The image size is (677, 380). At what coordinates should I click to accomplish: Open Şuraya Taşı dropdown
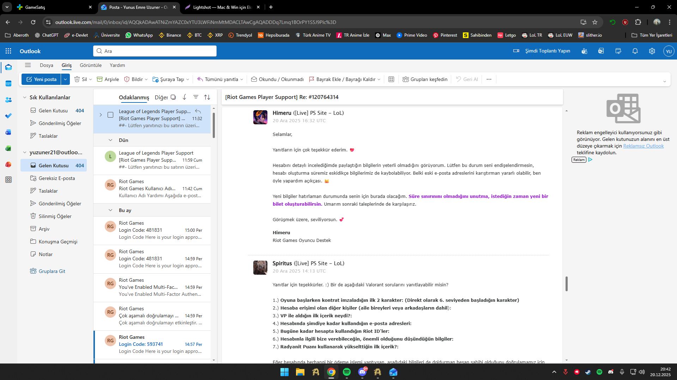(188, 79)
